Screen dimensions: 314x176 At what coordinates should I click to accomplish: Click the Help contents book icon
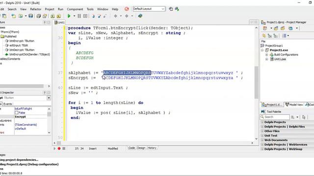click(140, 16)
